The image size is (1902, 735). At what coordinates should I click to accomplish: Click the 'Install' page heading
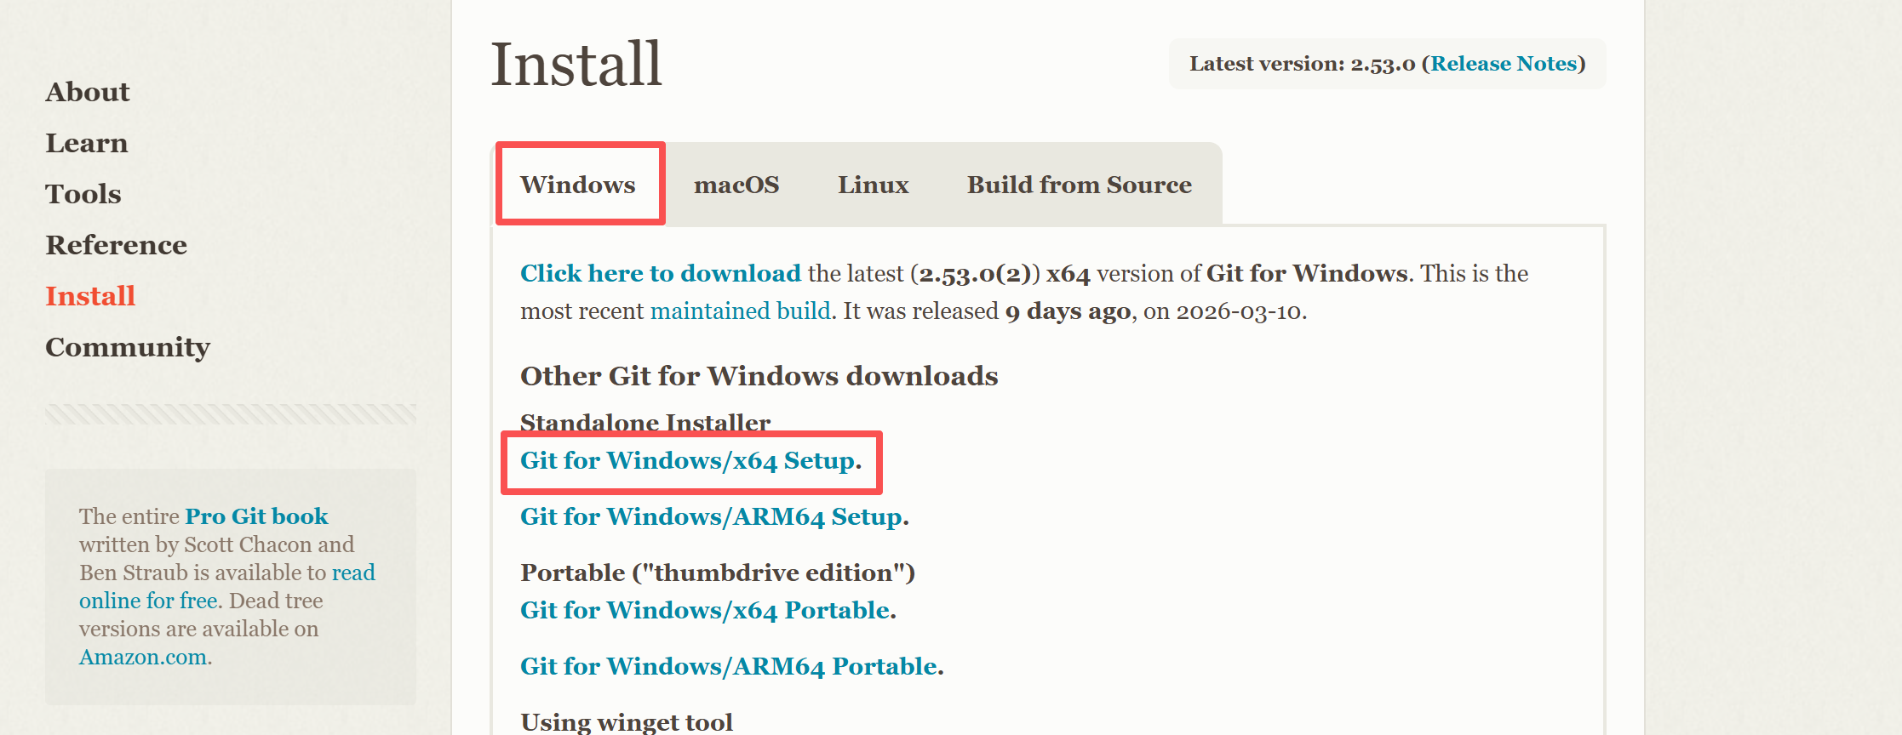click(576, 64)
